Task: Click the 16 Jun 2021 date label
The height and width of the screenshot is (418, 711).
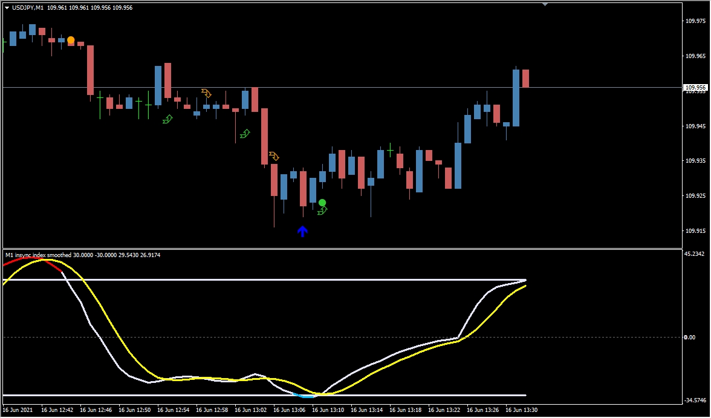Action: tap(18, 410)
